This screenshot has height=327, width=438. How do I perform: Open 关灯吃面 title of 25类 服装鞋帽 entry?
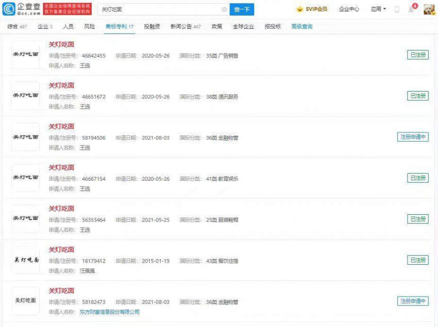(x=61, y=209)
